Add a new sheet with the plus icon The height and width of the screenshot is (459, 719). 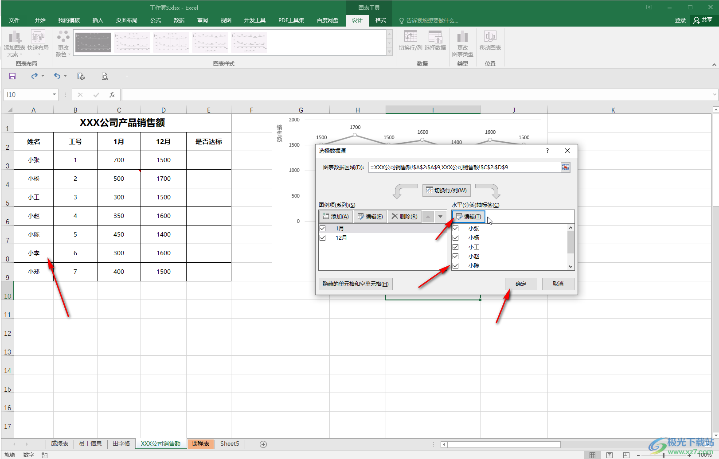[x=263, y=444]
